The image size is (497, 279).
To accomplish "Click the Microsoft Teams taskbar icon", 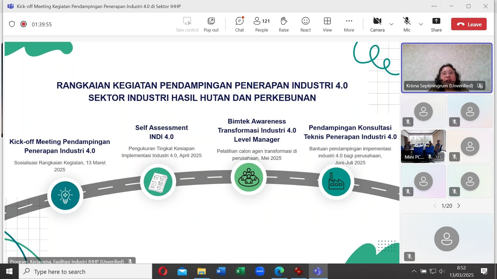I will click(318, 272).
